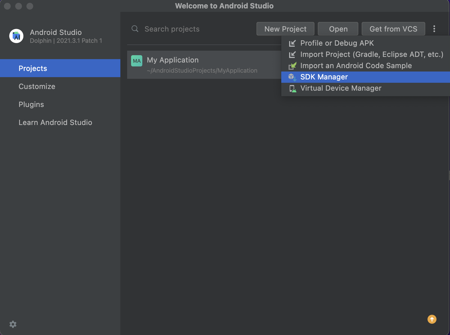Click the SDK Manager cube icon
This screenshot has height=335, width=450.
[x=292, y=77]
